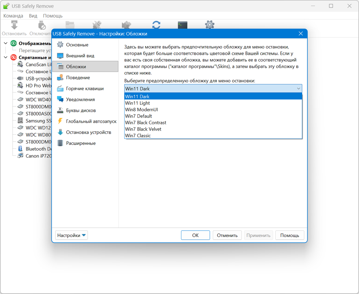The height and width of the screenshot is (294, 359).
Task: Click the person icon beside Поведение
Action: [60, 78]
